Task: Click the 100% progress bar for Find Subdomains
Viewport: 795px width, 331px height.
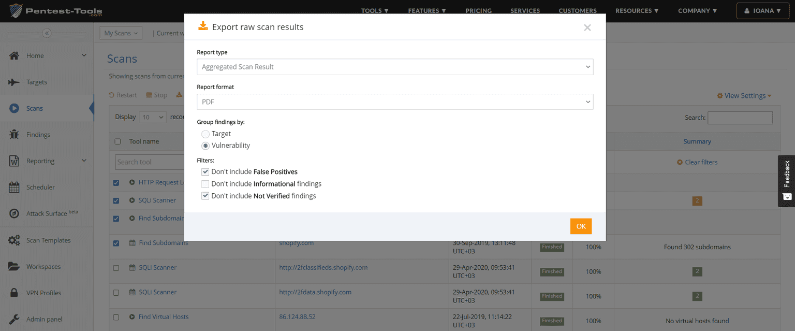Action: coord(593,247)
